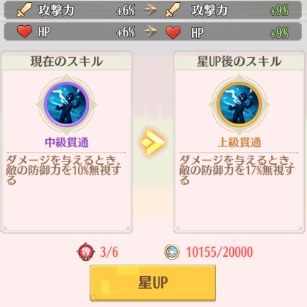Tap the HP stat row arrow
The width and height of the screenshot is (307, 307).
coord(150,31)
